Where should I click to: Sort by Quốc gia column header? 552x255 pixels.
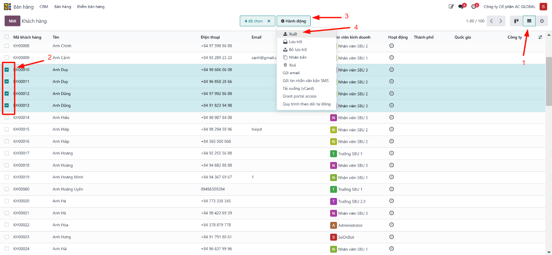coord(462,37)
